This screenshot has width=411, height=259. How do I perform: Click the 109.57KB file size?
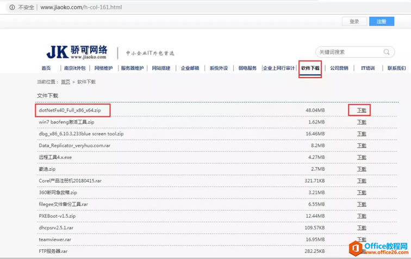315,228
